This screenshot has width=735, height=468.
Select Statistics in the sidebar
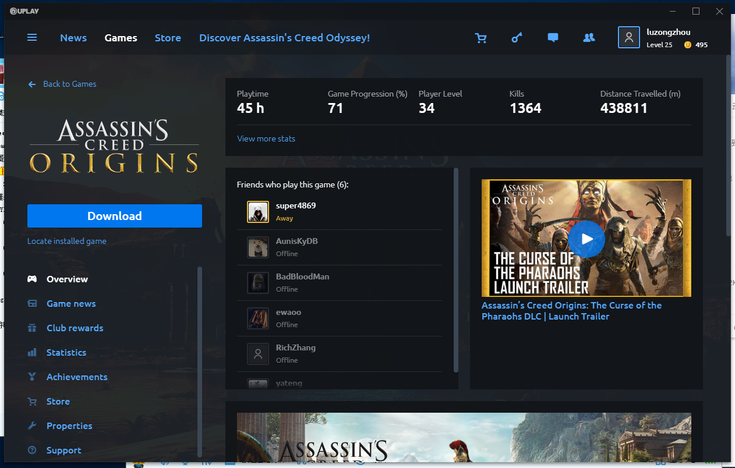(x=66, y=352)
